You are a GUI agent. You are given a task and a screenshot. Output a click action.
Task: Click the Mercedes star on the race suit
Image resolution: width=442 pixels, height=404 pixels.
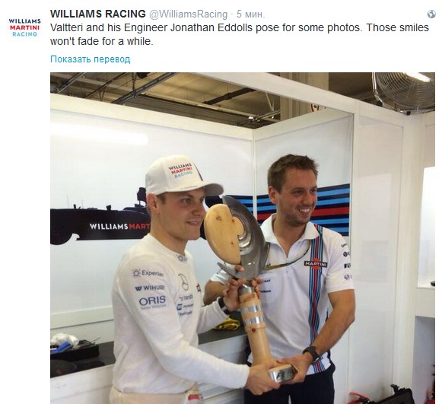point(183,282)
